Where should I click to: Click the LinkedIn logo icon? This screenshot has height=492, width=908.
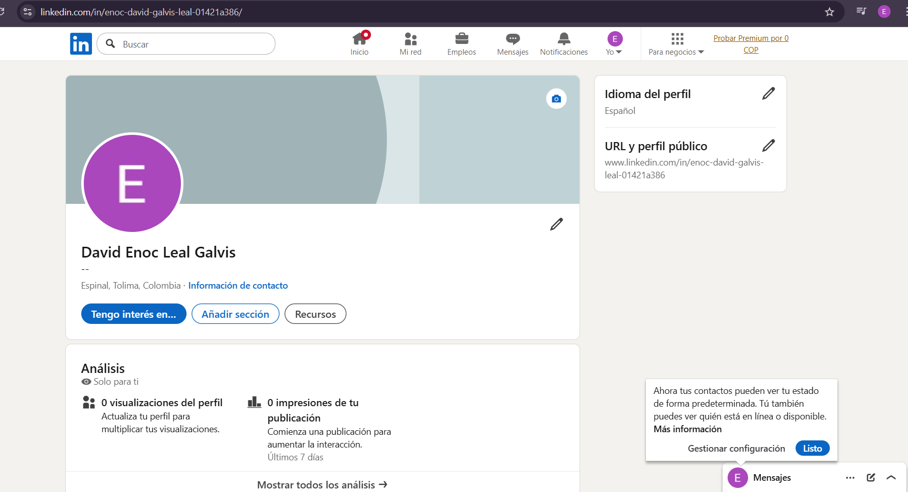pyautogui.click(x=81, y=44)
